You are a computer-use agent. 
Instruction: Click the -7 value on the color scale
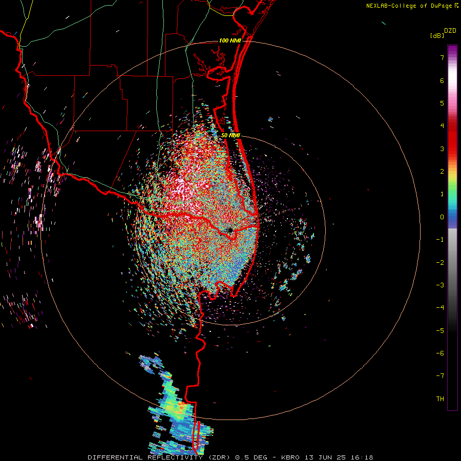440,376
